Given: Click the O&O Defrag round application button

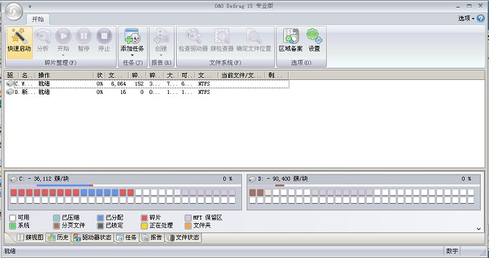Looking at the screenshot, I should 14,11.
